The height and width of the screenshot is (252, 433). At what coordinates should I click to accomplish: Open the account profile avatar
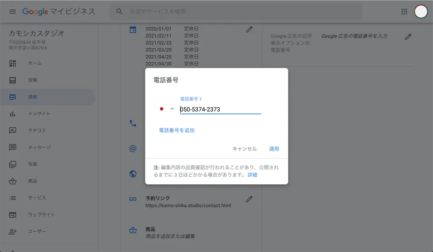click(x=421, y=11)
